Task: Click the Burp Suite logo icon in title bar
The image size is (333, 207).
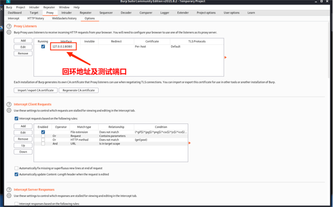Action: tap(8, 1)
